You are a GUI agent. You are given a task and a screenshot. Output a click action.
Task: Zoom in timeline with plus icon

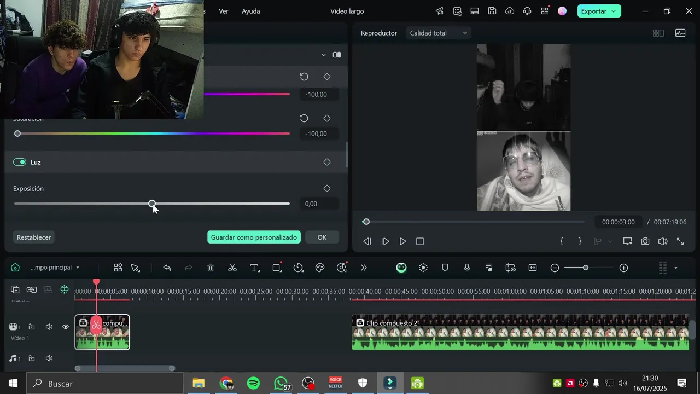coord(623,268)
